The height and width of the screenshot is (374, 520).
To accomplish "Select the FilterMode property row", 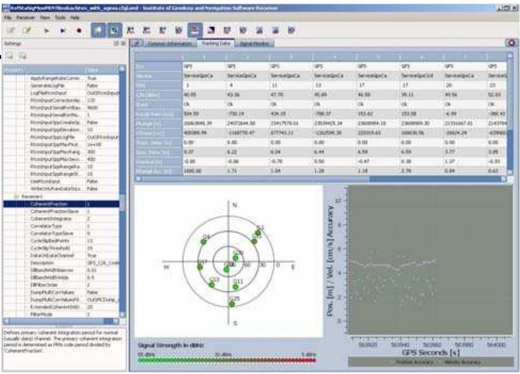I will point(61,314).
